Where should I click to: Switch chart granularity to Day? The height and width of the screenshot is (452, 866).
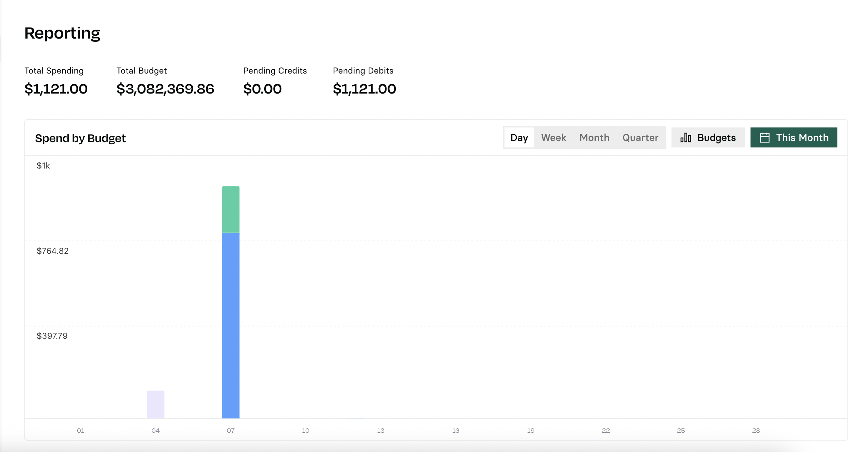click(x=519, y=137)
